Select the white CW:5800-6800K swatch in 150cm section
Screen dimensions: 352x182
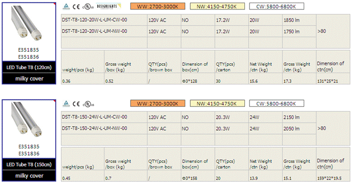point(277,103)
